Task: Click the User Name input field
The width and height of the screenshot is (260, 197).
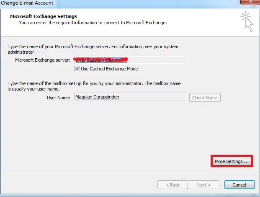Action: pos(130,97)
